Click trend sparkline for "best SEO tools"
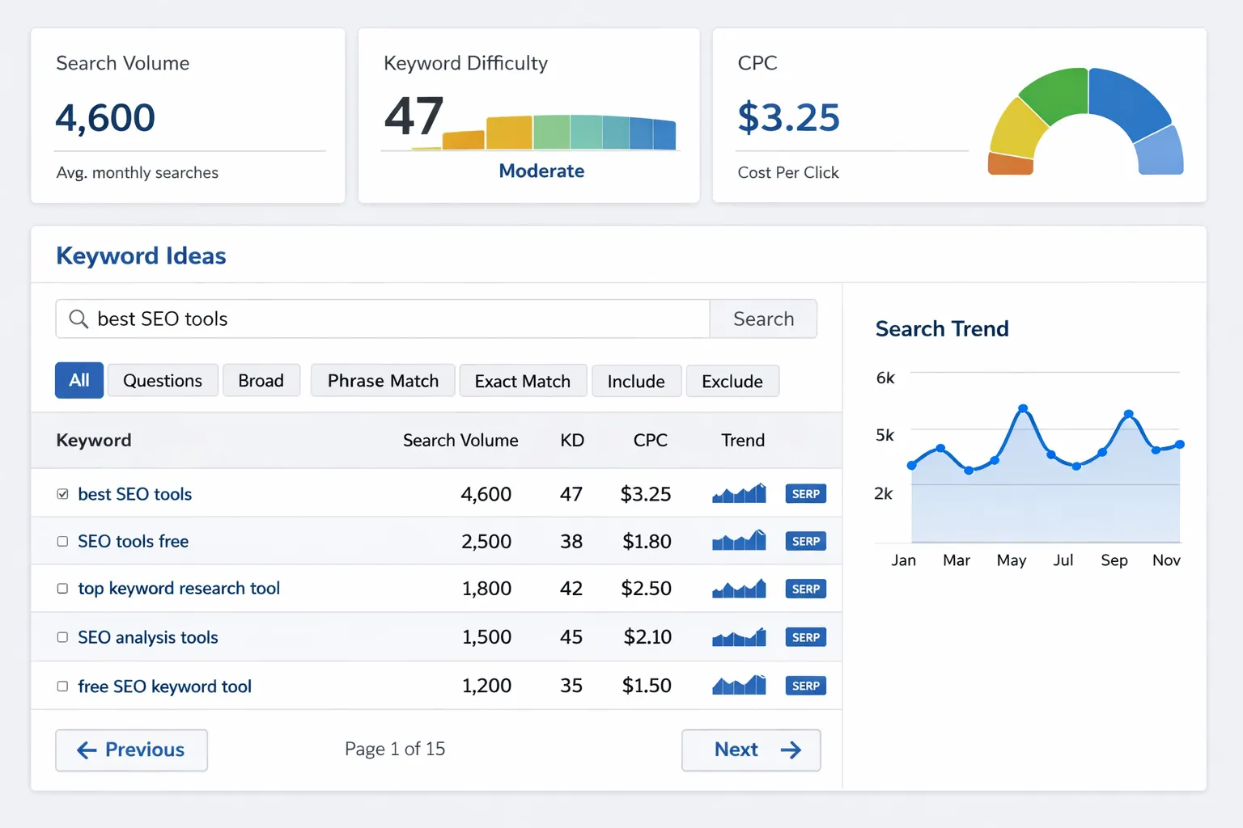This screenshot has width=1243, height=828. (x=737, y=493)
